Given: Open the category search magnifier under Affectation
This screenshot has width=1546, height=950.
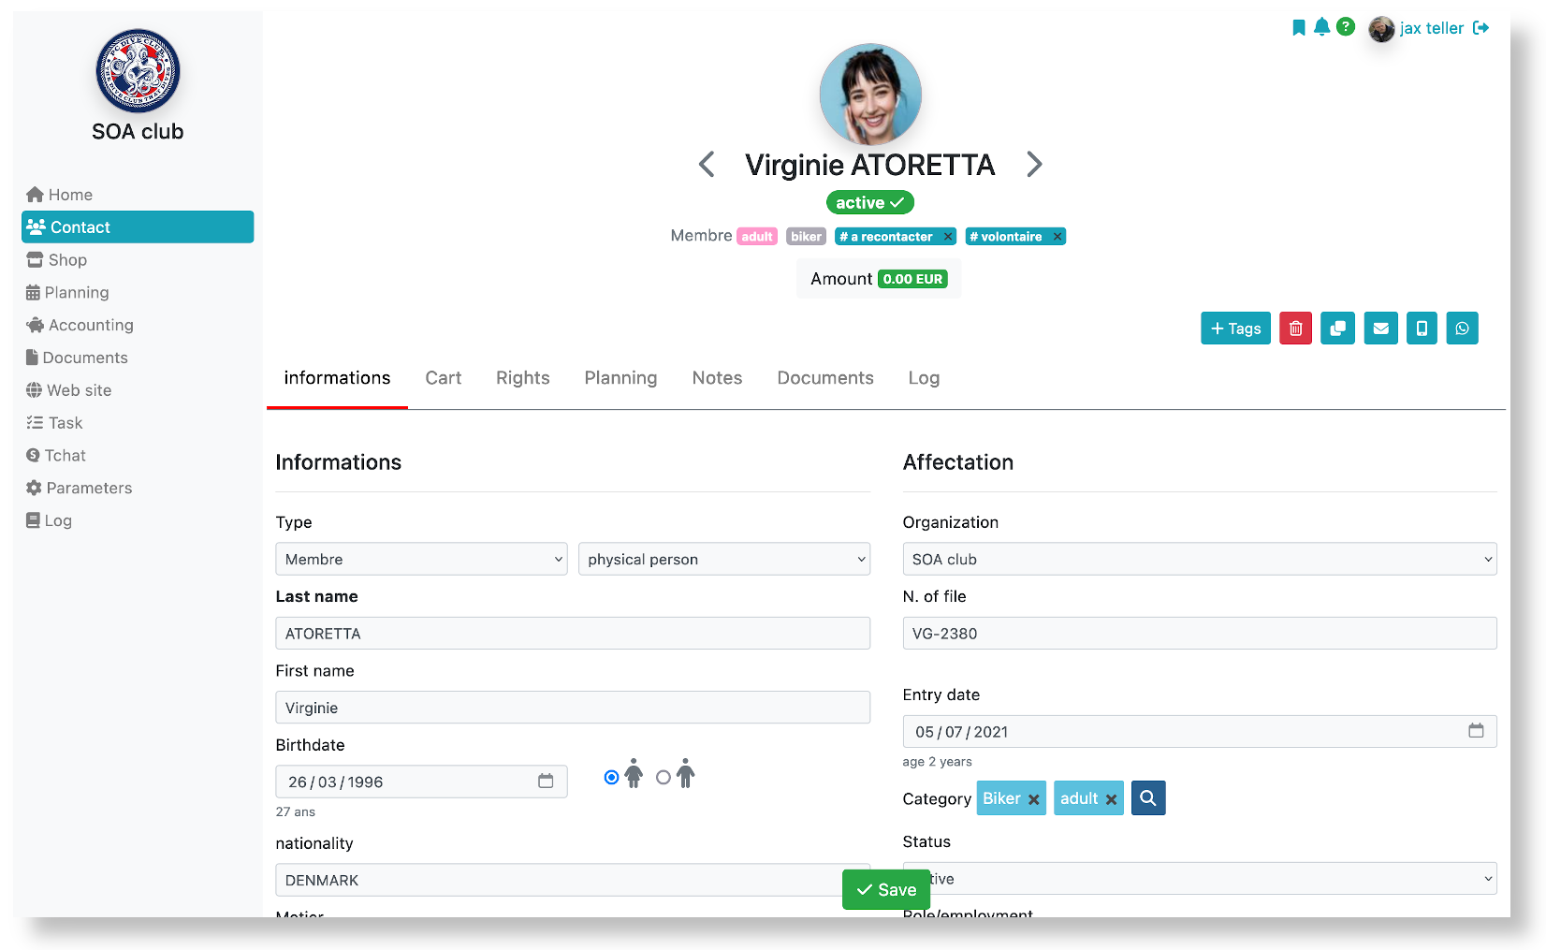Looking at the screenshot, I should pyautogui.click(x=1148, y=797).
